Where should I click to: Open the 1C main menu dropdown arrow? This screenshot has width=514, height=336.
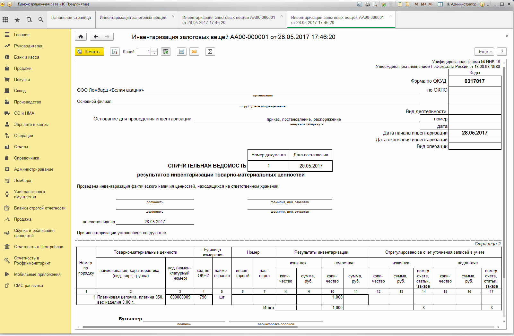[10, 4]
